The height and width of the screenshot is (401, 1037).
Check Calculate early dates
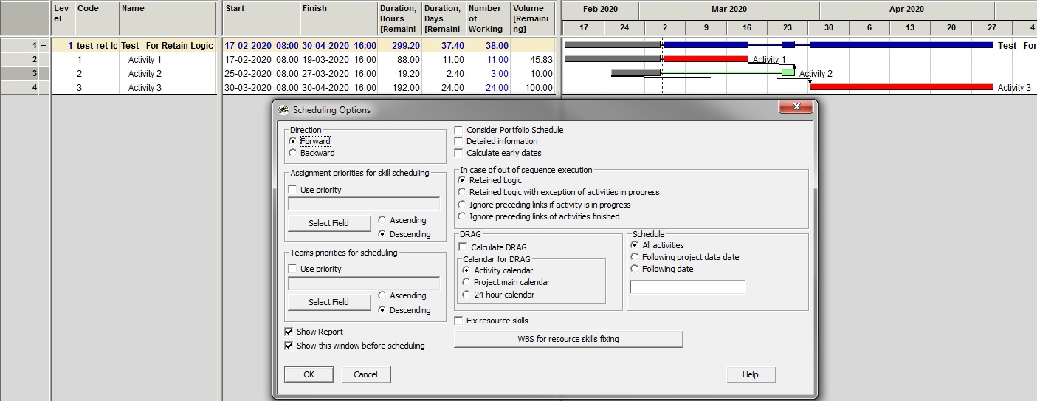point(459,153)
